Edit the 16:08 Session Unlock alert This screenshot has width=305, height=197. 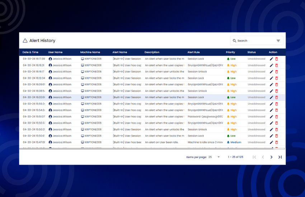point(271,91)
